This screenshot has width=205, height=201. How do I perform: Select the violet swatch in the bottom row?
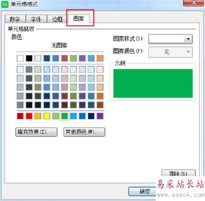pos(100,116)
